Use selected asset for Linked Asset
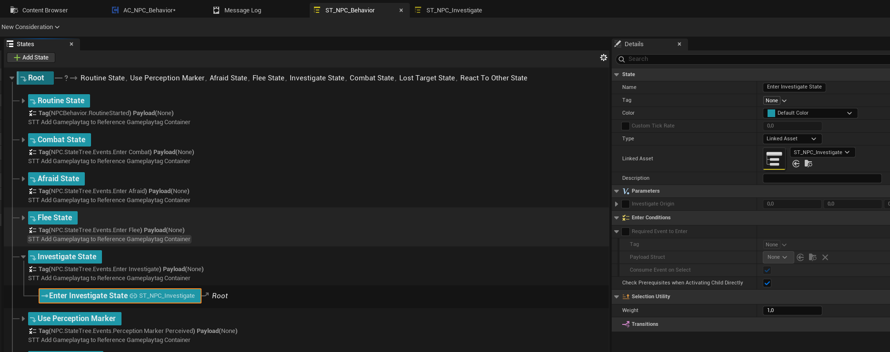Viewport: 890px width, 352px height. coord(796,164)
